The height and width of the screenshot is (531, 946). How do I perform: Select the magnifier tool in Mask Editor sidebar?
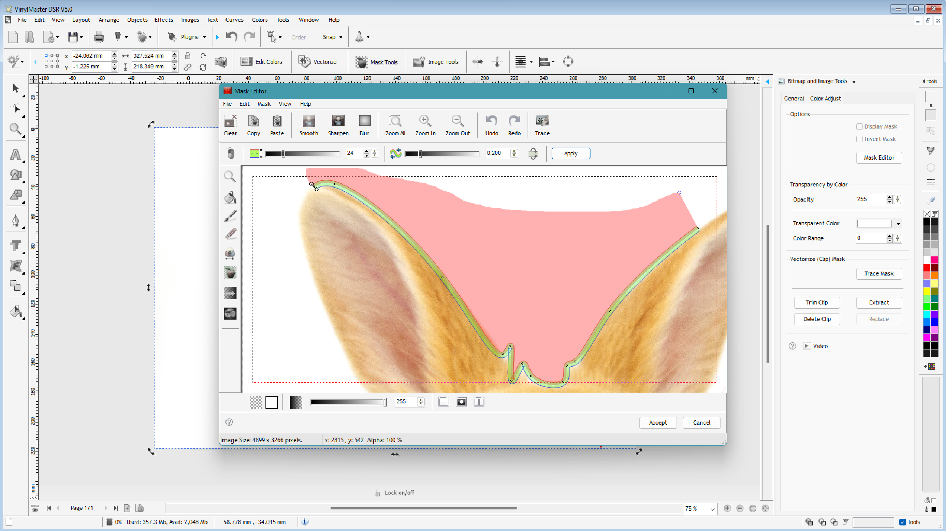point(230,177)
